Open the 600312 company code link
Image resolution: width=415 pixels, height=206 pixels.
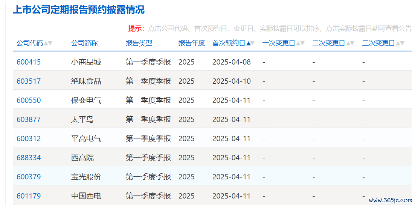point(29,139)
